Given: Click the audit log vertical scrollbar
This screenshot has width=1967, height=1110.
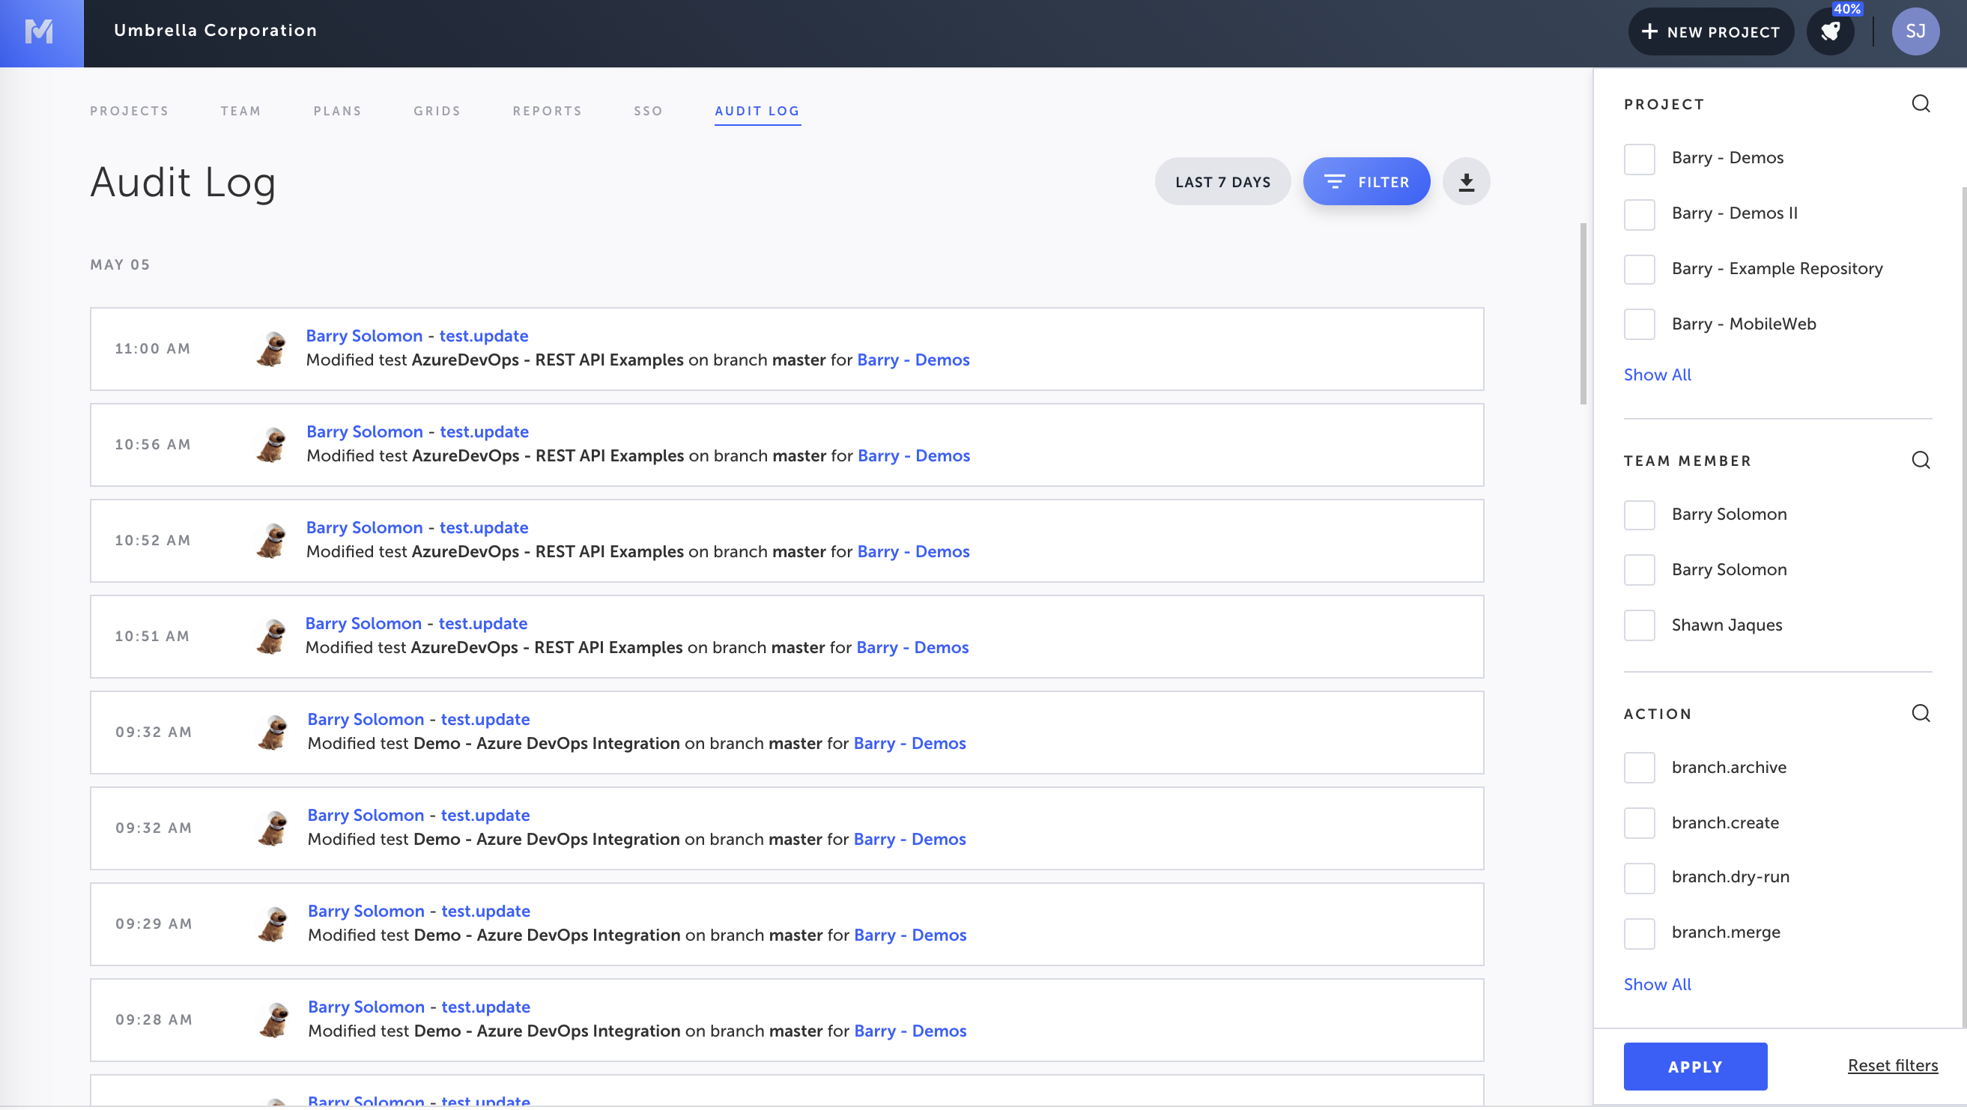Looking at the screenshot, I should [1582, 313].
